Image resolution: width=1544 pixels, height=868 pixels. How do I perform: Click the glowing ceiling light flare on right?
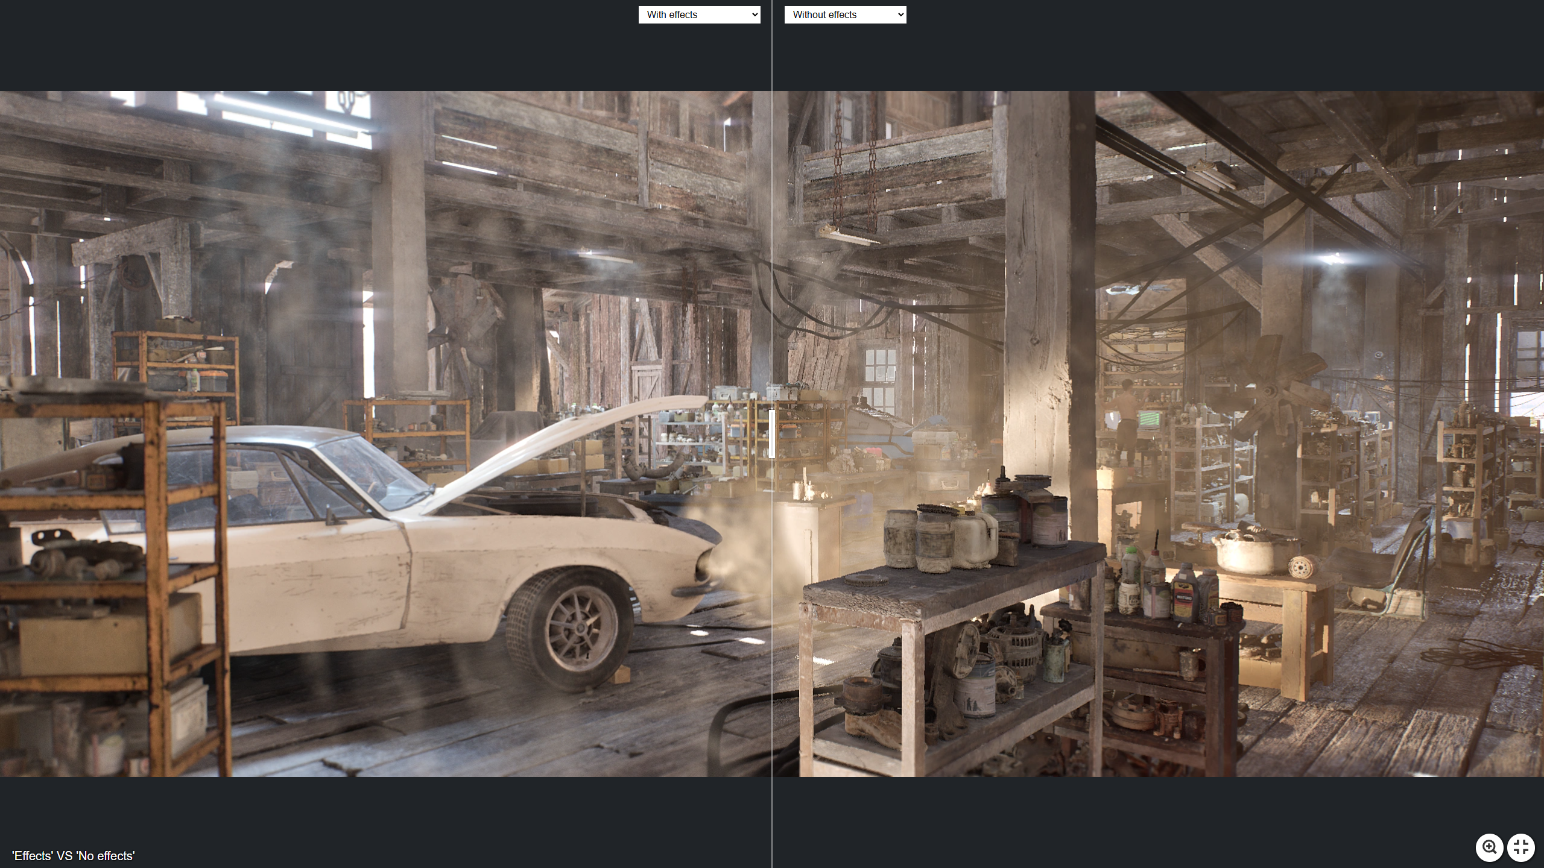click(1333, 259)
